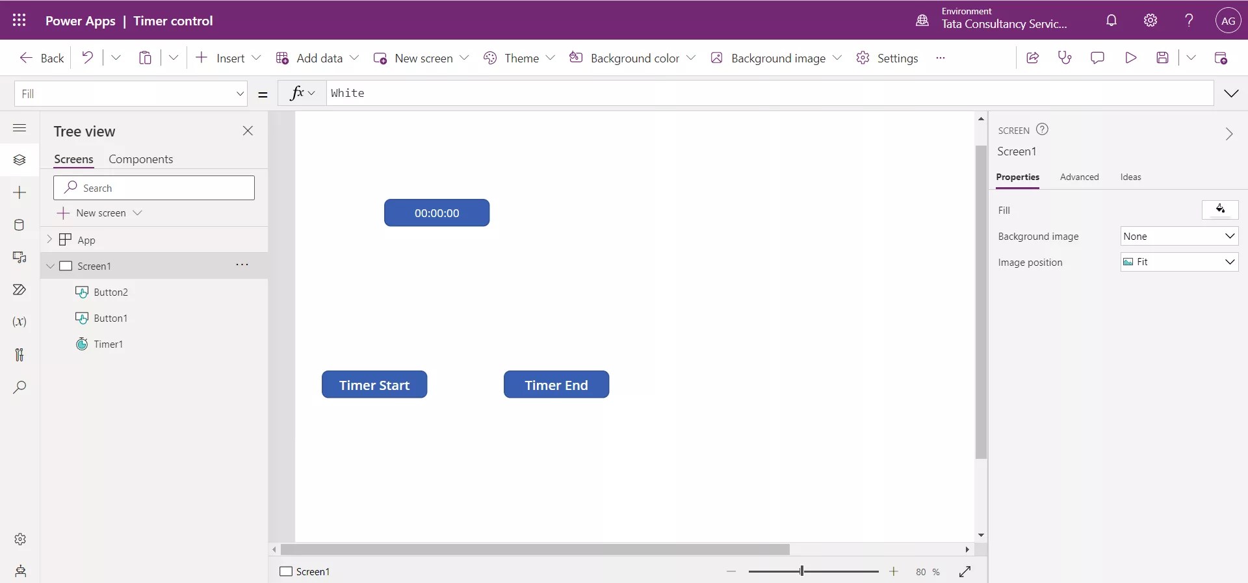1248x583 pixels.
Task: Expand the App node in tree
Action: click(x=49, y=239)
